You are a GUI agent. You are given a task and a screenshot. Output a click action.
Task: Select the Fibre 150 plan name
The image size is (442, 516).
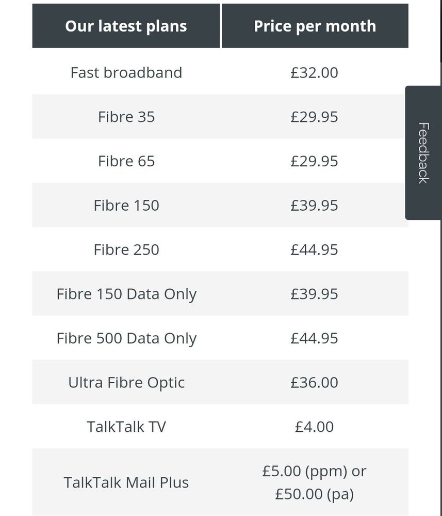126,206
